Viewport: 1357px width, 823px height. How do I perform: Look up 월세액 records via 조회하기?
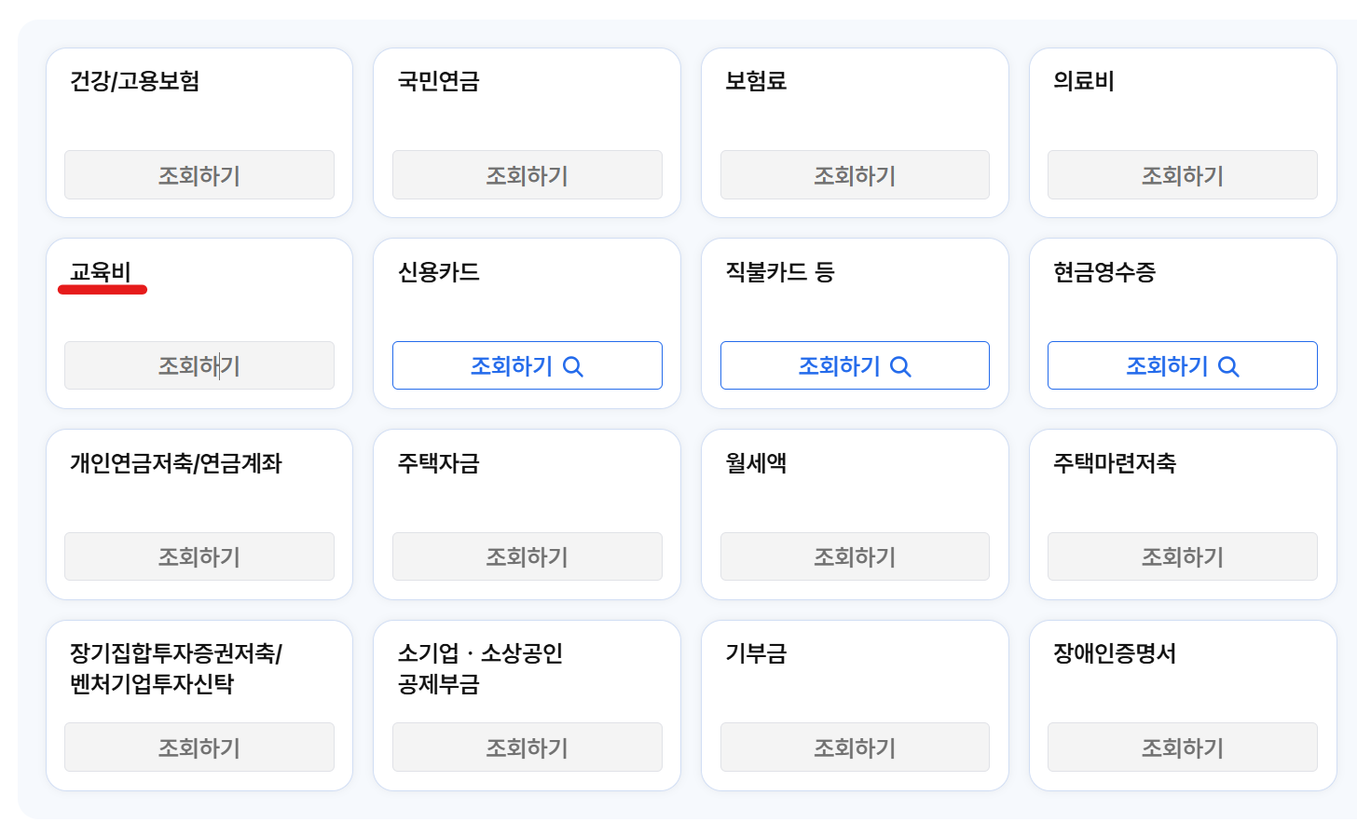(855, 556)
